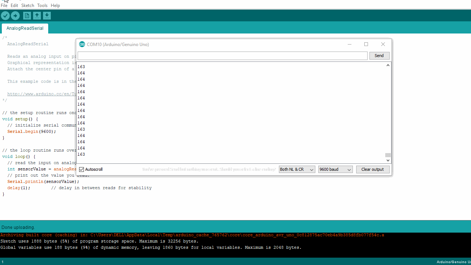Image resolution: width=471 pixels, height=265 pixels.
Task: Click the COM10 (Arduino/Genuino Uno) window title
Action: 118,45
